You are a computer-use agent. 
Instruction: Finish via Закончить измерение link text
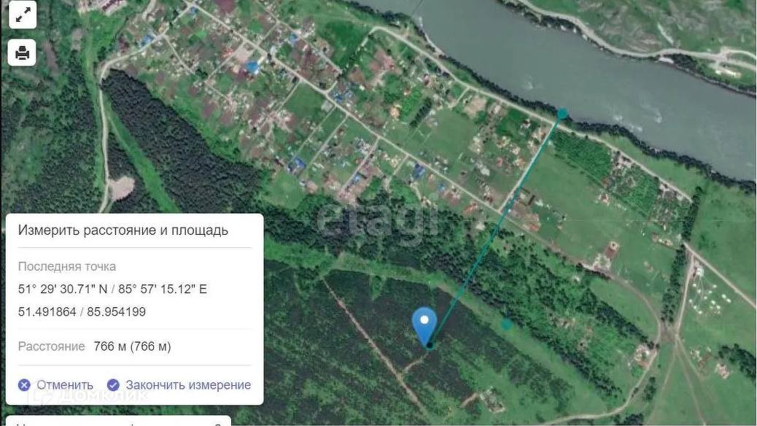pos(188,385)
